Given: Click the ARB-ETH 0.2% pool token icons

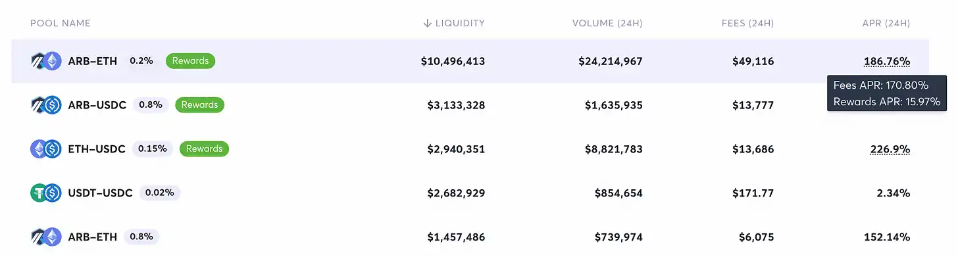Looking at the screenshot, I should [x=46, y=61].
